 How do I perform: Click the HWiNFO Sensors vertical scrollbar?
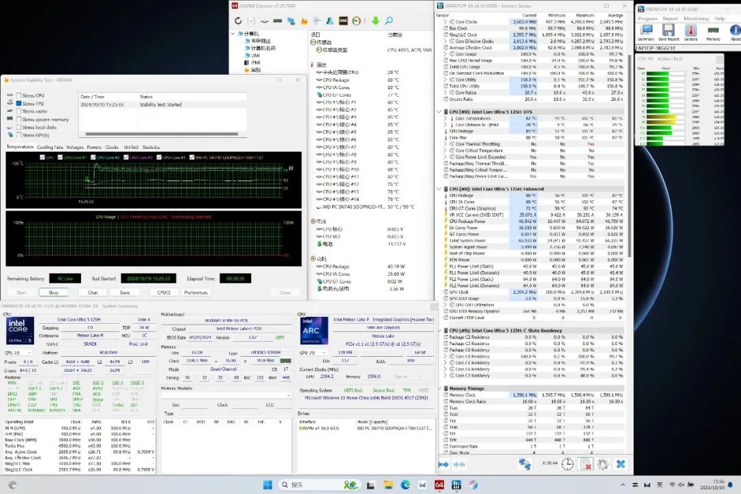pyautogui.click(x=629, y=156)
